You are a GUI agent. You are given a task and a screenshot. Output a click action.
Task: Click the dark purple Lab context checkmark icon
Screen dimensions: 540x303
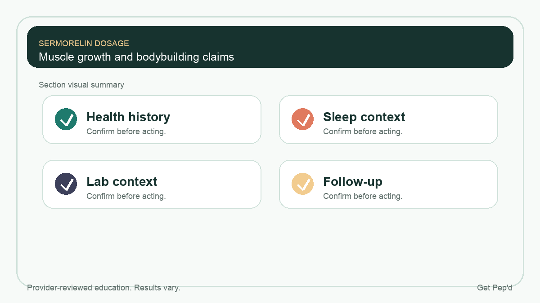point(66,184)
